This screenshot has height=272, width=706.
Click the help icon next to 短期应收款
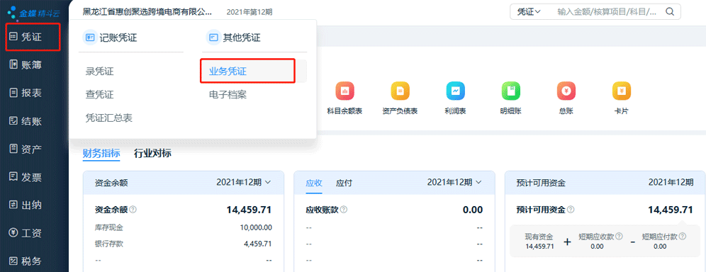point(619,236)
